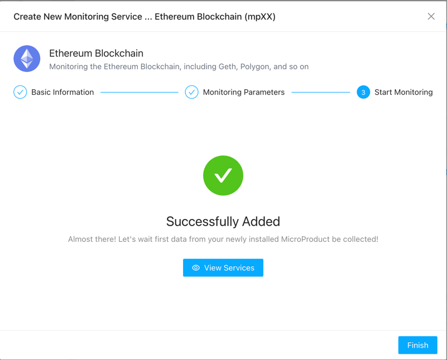This screenshot has height=360, width=447.
Task: Select the Monitoring Parameters step label
Action: click(243, 93)
